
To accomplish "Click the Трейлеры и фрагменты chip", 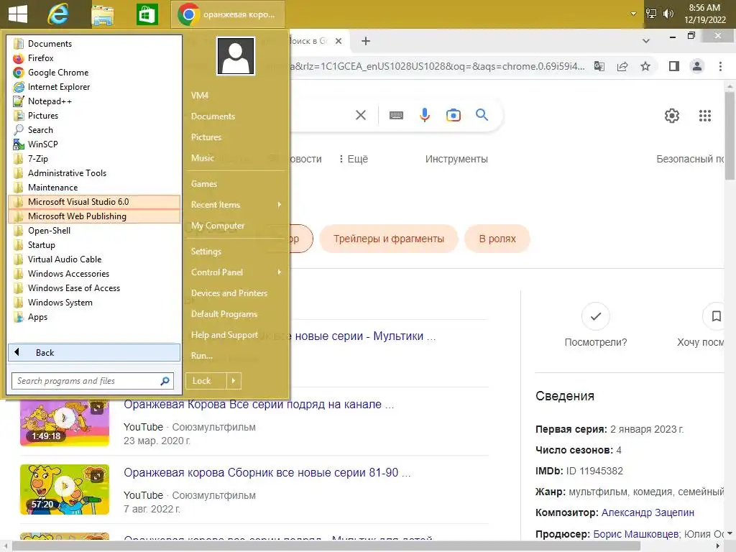I will point(389,239).
